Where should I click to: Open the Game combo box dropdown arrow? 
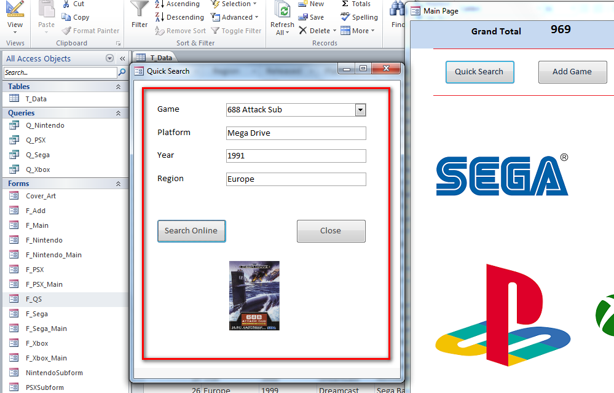point(360,110)
